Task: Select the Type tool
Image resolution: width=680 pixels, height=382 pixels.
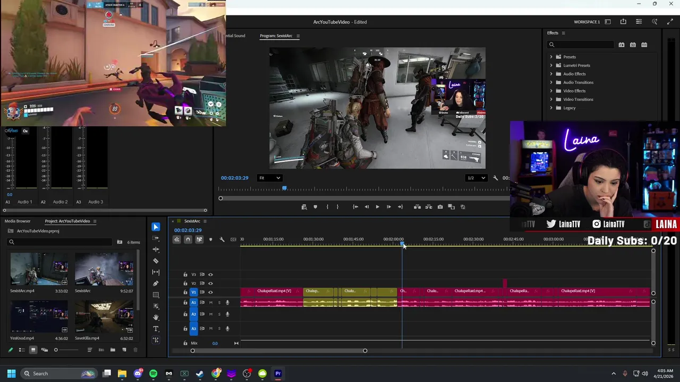Action: click(x=156, y=328)
